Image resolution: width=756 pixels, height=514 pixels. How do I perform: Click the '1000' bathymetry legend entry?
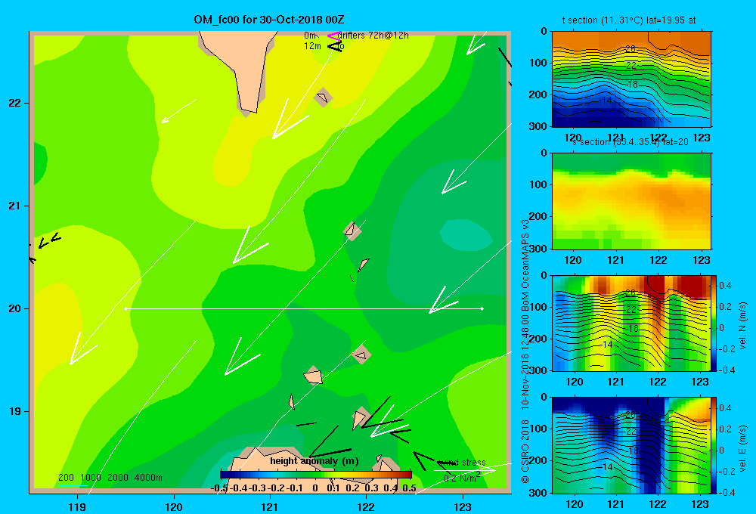pyautogui.click(x=91, y=478)
